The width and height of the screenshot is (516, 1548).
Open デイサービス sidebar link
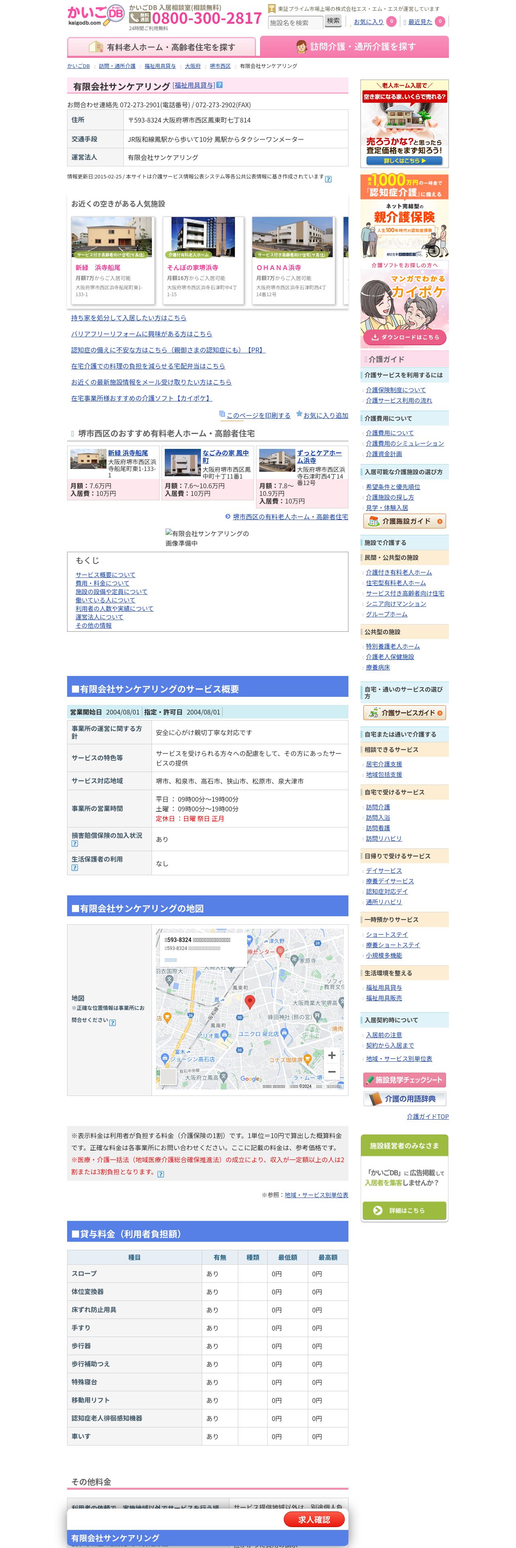(384, 871)
